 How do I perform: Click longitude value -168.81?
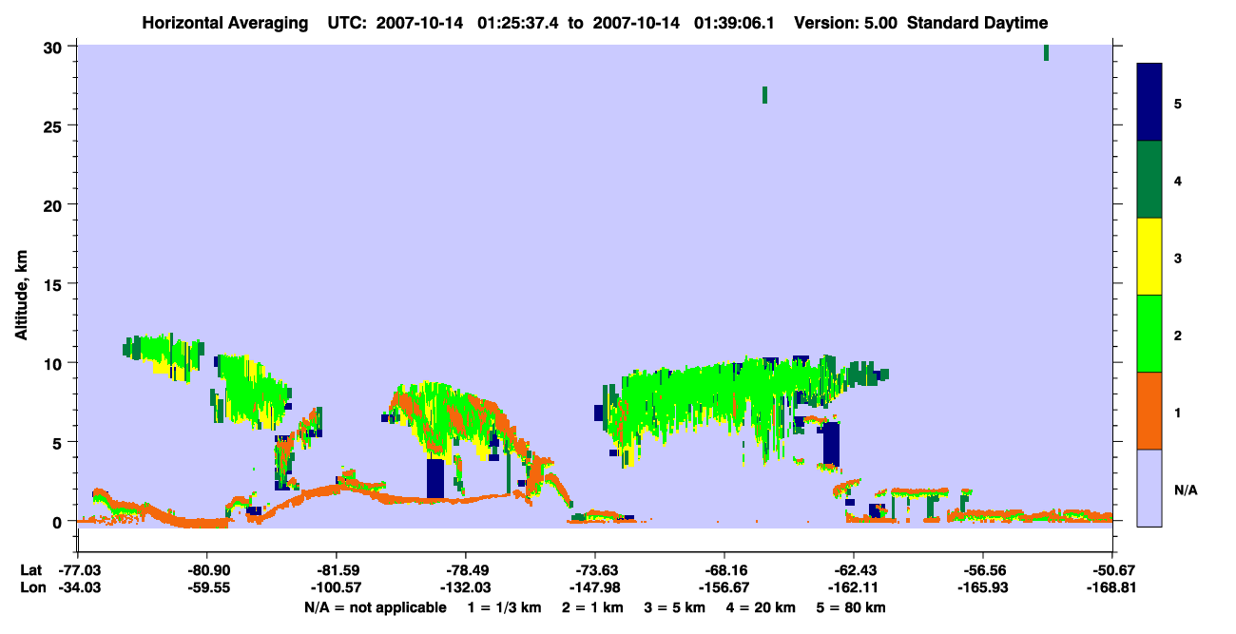(x=1112, y=587)
